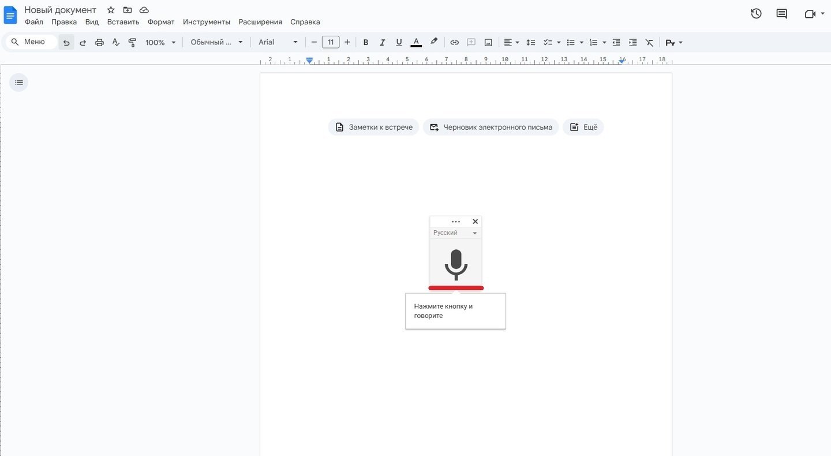This screenshot has width=831, height=456.
Task: Add a comment from toolbar
Action: 471,42
